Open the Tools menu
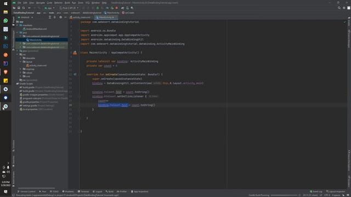This screenshot has height=197, width=351. (81, 3)
